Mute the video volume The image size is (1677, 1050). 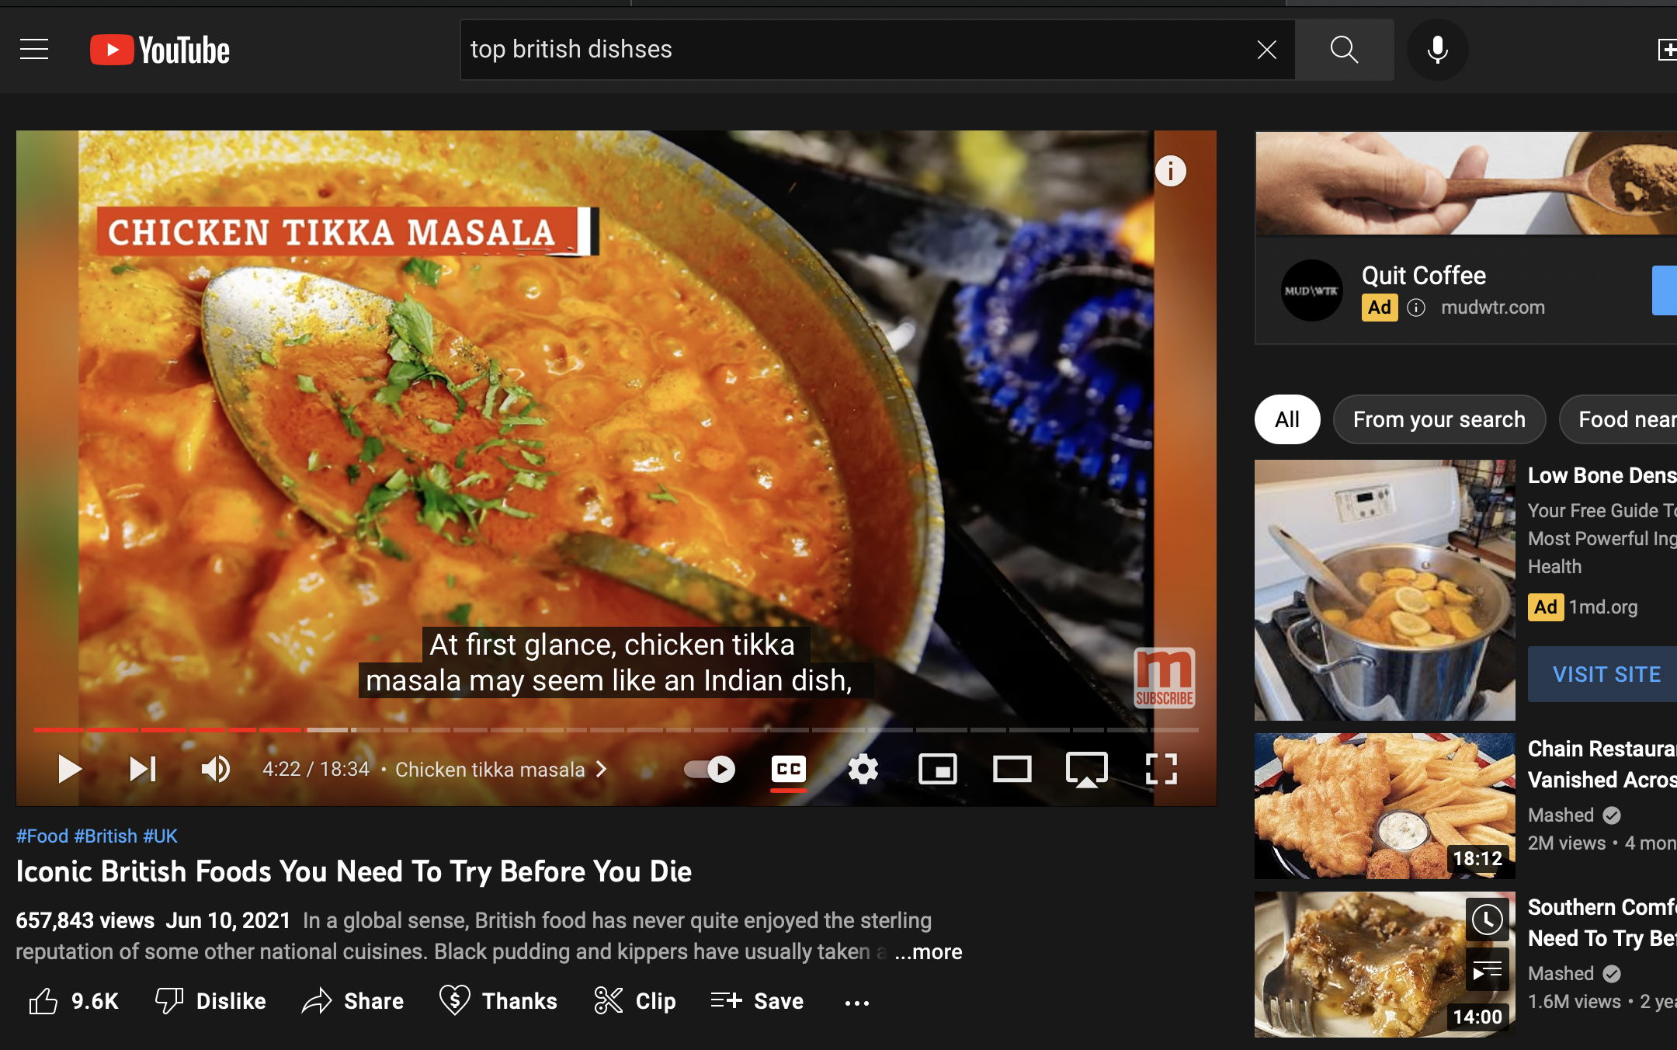(215, 769)
